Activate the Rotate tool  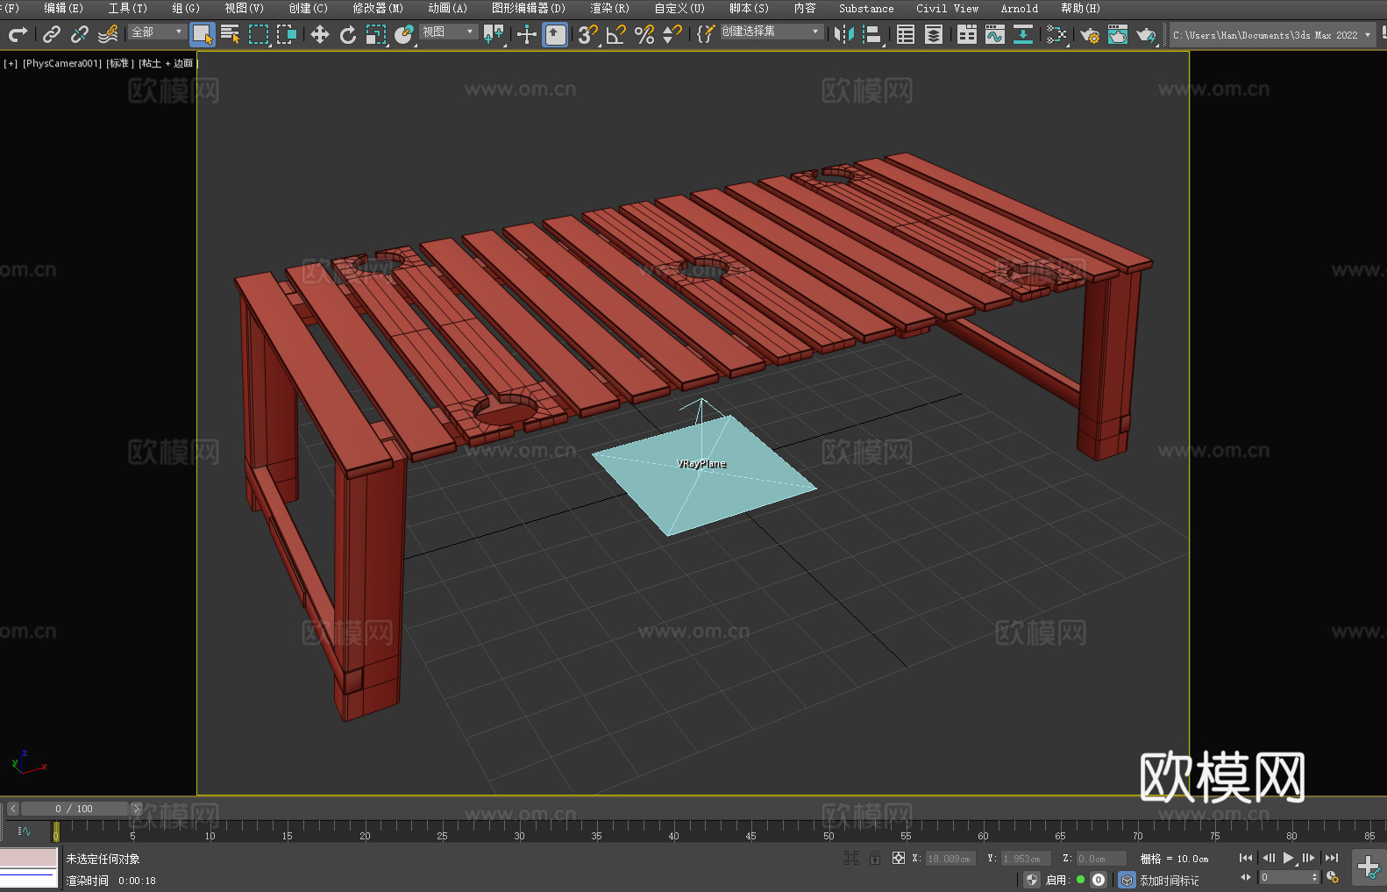[348, 34]
